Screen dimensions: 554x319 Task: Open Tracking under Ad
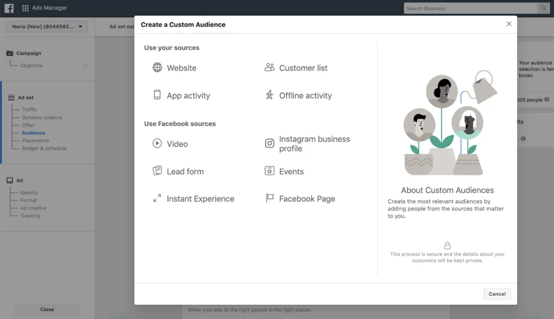[30, 216]
